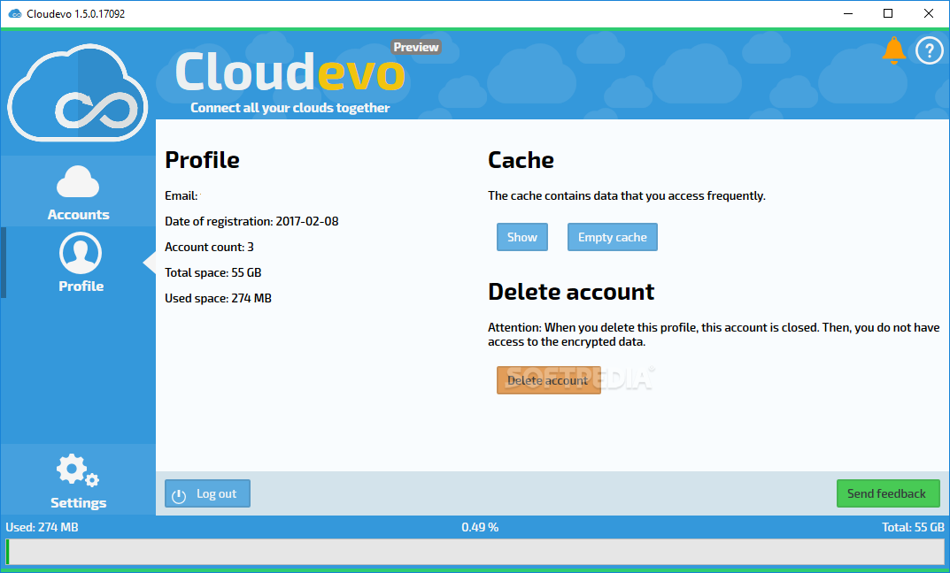Click Connect all your clouds together tagline

[290, 108]
